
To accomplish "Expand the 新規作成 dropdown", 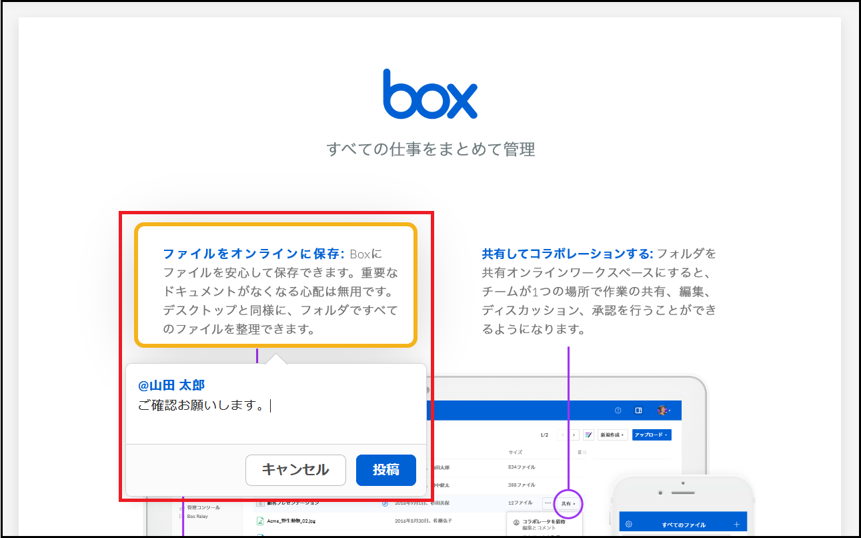I will click(x=612, y=435).
